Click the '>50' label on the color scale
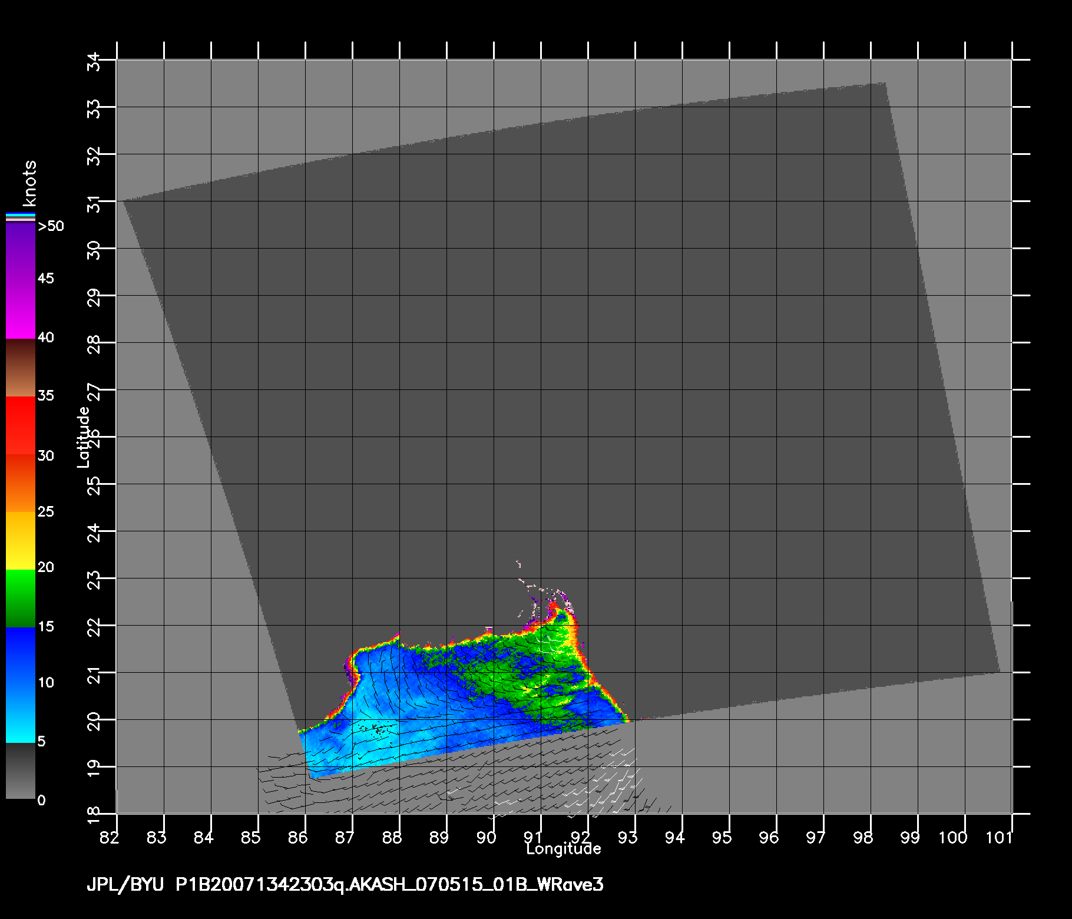The image size is (1072, 919). click(x=51, y=226)
